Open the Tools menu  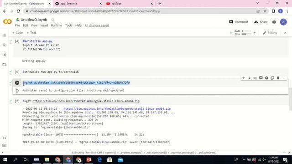68,26
